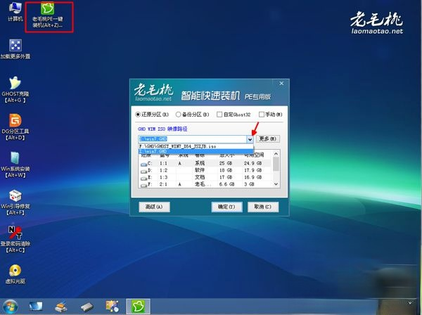
Task: Open 虚拟光驱 desktop icon
Action: 15,274
